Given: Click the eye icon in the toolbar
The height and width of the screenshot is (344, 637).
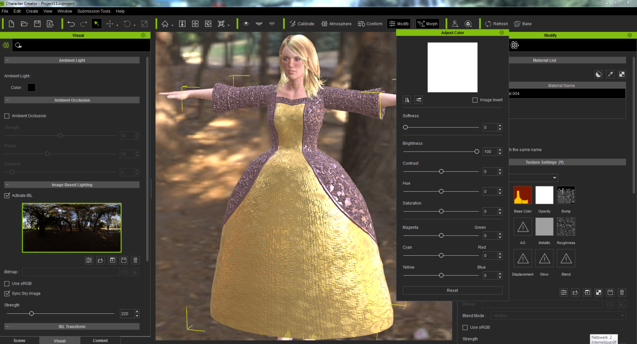Looking at the screenshot, I should pyautogui.click(x=246, y=24).
